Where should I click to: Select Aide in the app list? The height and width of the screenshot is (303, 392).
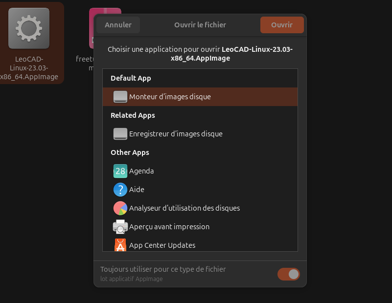click(x=200, y=190)
